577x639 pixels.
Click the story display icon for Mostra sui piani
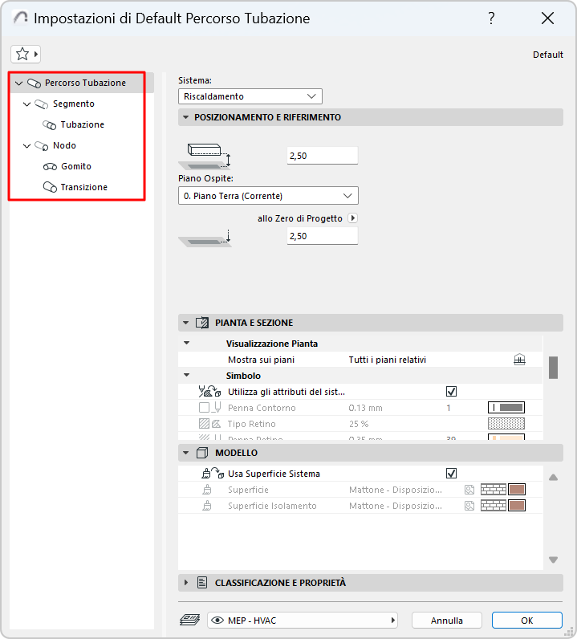(x=519, y=360)
